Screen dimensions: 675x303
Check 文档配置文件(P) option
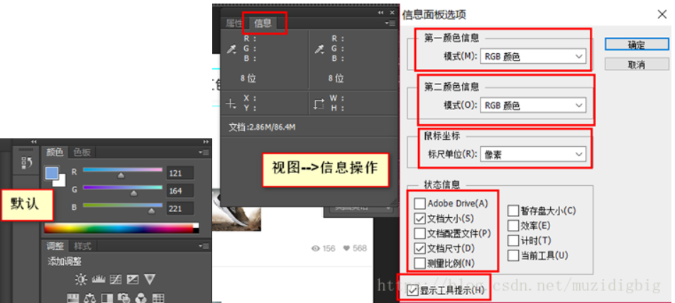pyautogui.click(x=419, y=233)
